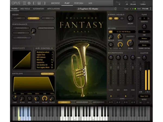Open the hamburger main menu
Viewport: 163px width, 122px height.
click(24, 3)
